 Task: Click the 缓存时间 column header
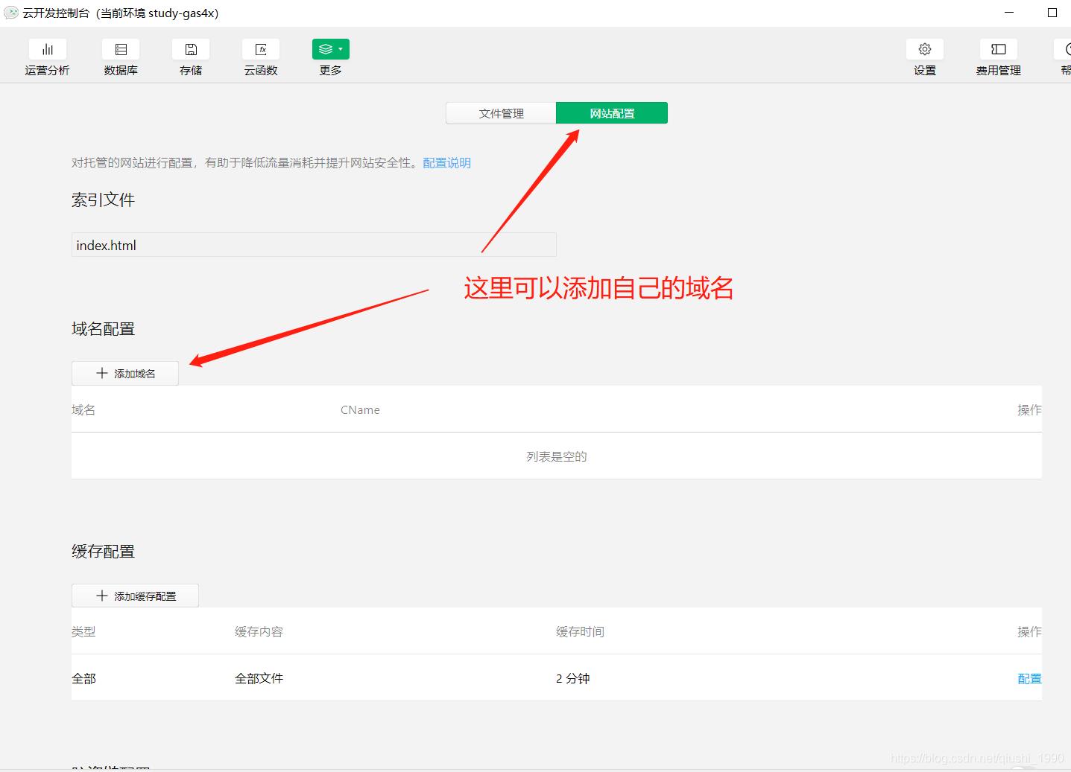580,631
